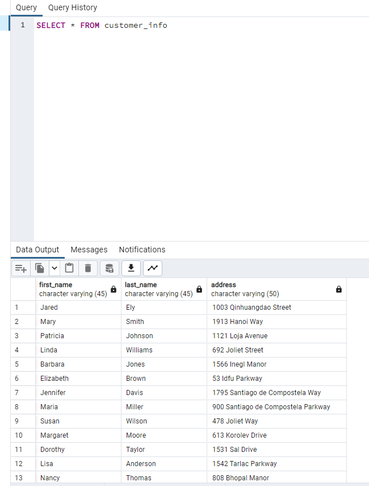
Task: Click the Save data changes database icon
Action: click(x=109, y=268)
